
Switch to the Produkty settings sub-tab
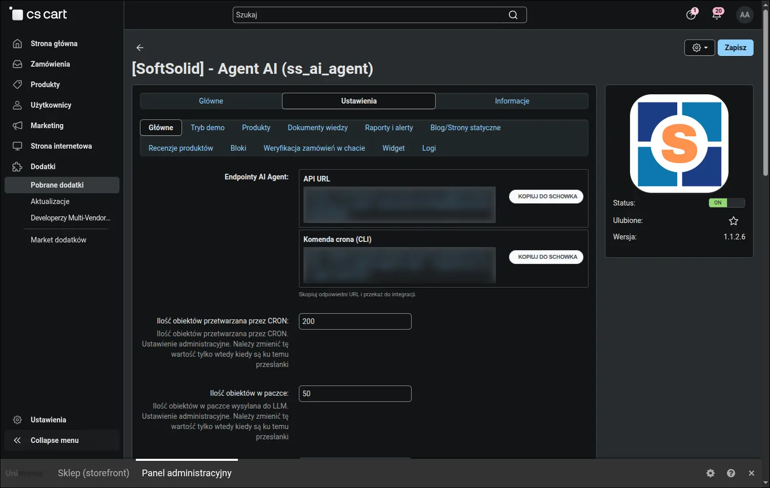coord(256,128)
